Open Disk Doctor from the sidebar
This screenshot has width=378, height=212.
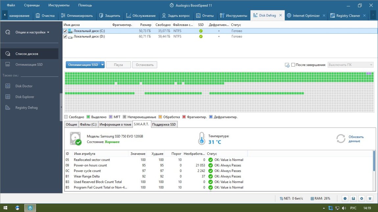pyautogui.click(x=24, y=86)
